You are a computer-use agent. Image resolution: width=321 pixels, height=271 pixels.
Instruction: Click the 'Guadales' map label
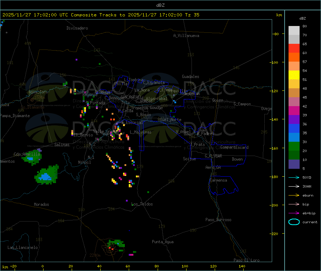(x=190, y=77)
